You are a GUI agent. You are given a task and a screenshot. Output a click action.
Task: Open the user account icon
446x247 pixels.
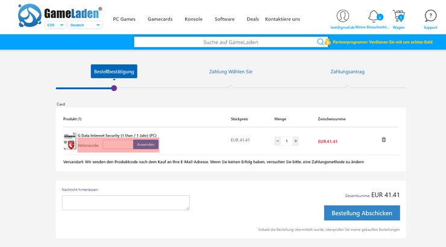342,16
